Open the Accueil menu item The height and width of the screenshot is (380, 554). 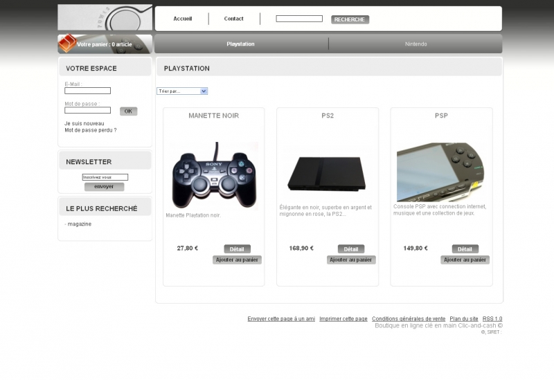(x=183, y=19)
